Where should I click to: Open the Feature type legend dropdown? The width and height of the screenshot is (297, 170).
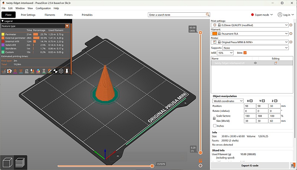(x=67, y=26)
